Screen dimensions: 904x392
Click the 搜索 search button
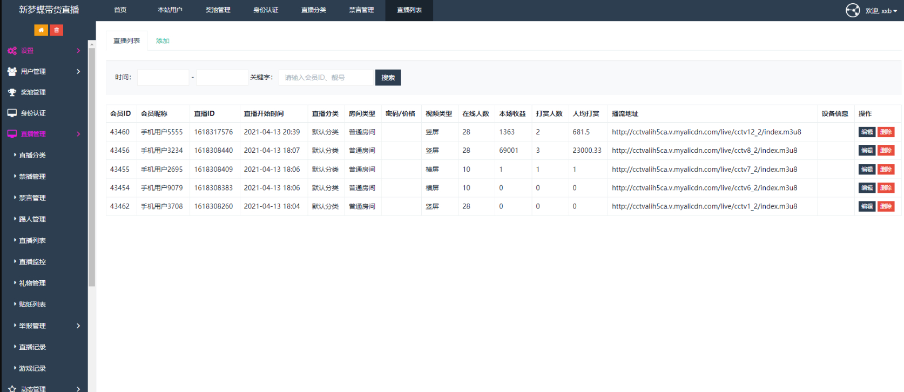tap(388, 78)
